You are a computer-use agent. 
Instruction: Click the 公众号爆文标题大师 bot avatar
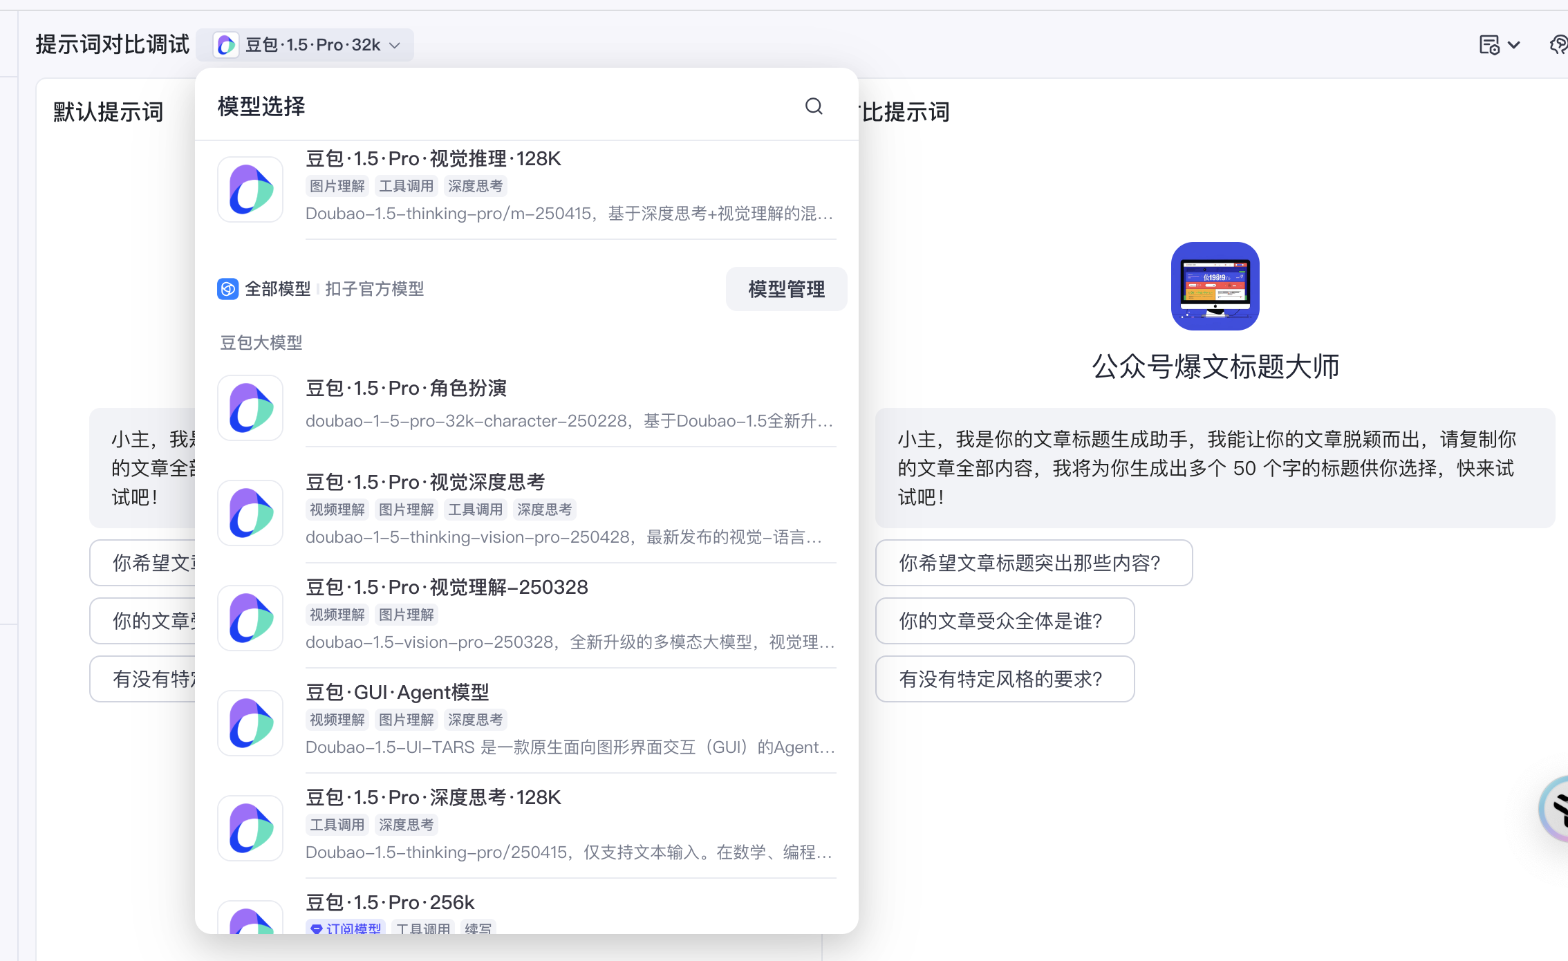point(1215,286)
